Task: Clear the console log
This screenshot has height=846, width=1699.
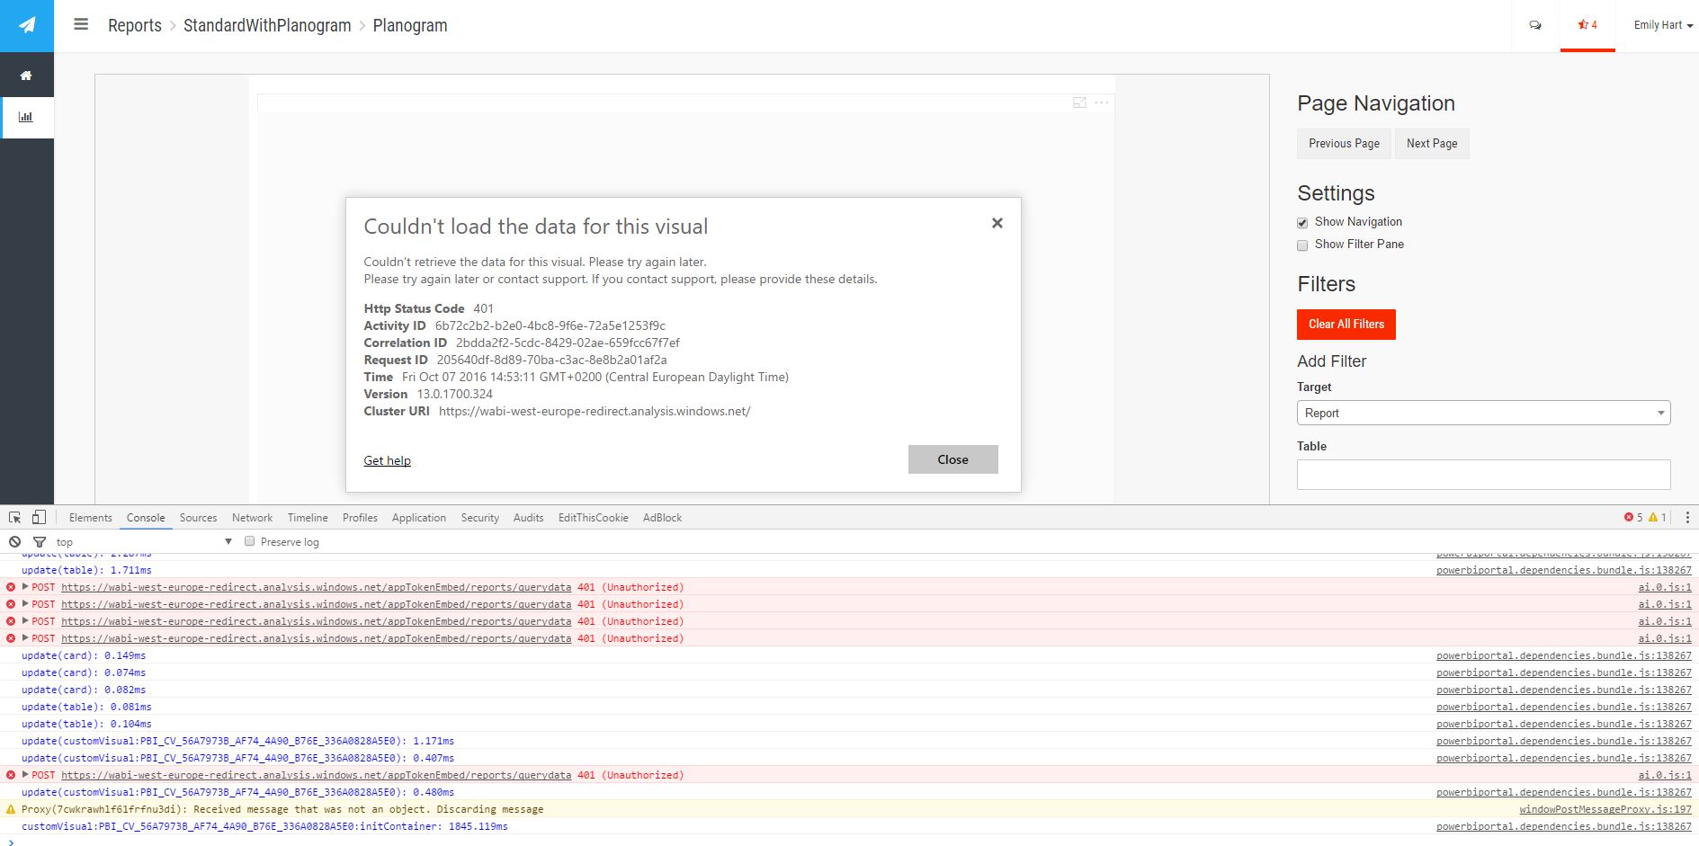Action: click(x=14, y=542)
